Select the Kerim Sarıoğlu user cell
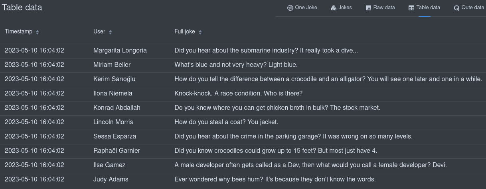This screenshot has height=189, width=486. click(114, 79)
